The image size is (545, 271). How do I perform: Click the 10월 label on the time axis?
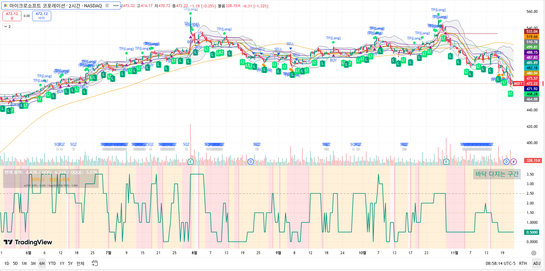(362, 253)
